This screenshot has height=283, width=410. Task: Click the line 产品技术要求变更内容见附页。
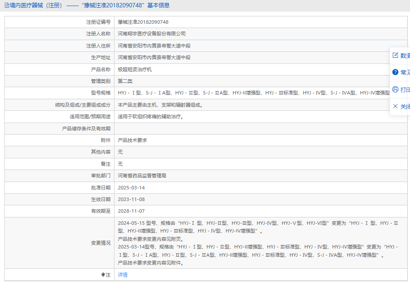152,239
